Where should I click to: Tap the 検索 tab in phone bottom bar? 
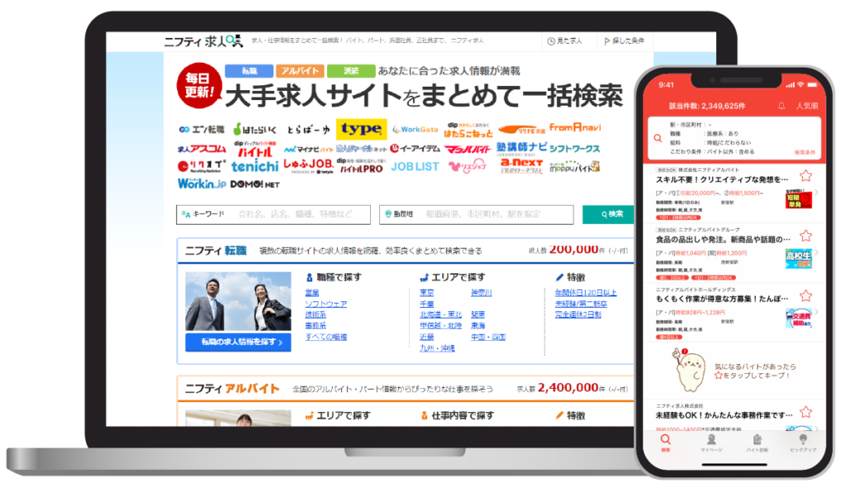pos(666,443)
